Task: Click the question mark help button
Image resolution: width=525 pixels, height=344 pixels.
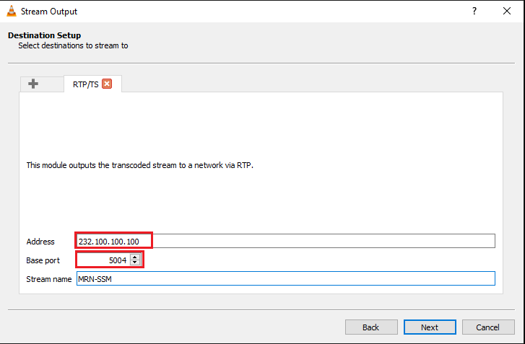Action: [x=474, y=11]
